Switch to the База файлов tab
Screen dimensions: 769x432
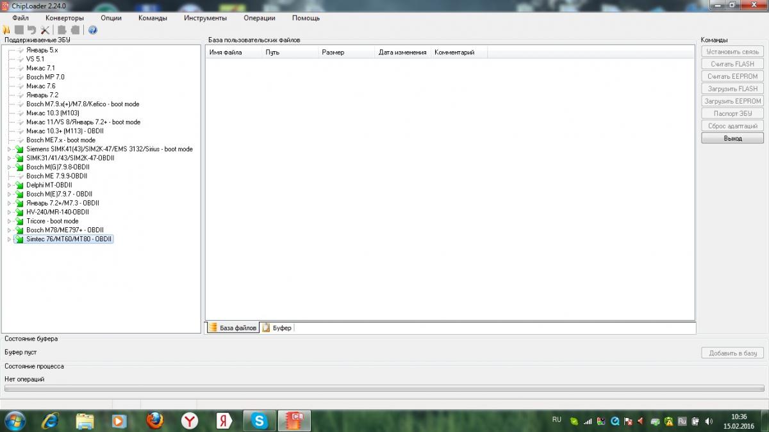[x=232, y=328]
